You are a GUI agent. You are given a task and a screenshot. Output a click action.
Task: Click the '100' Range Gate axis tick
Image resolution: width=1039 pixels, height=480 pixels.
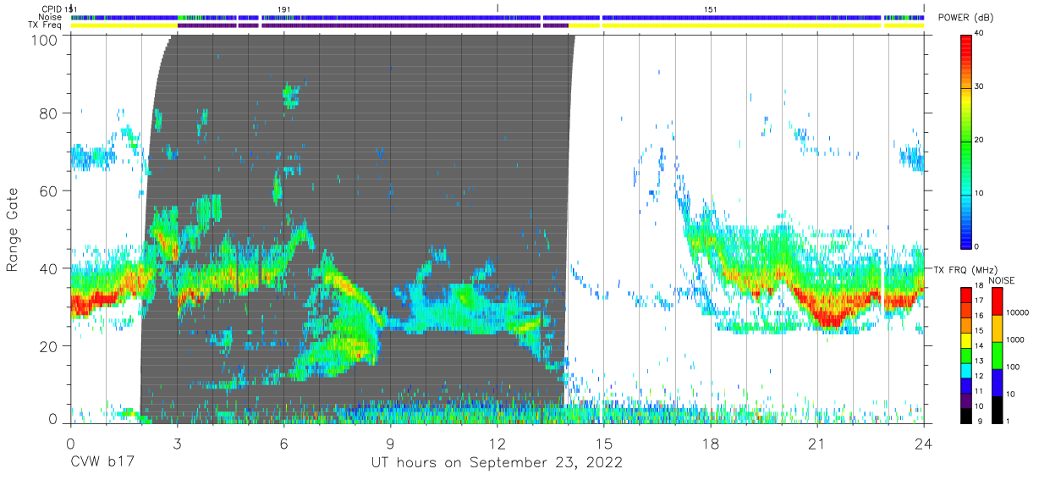pyautogui.click(x=45, y=40)
